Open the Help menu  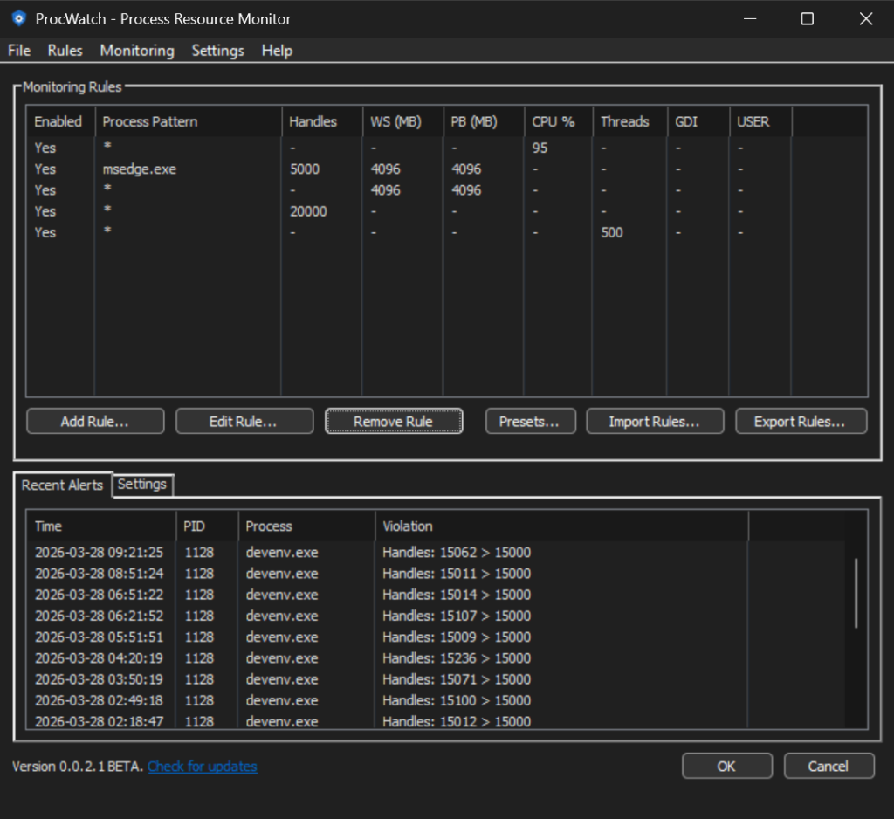277,51
